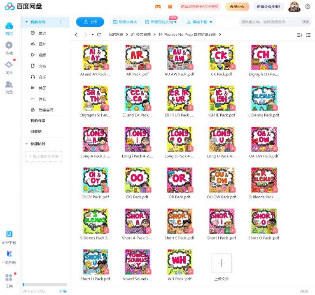
Task: Go back with the left arrow
Action: tap(76, 35)
